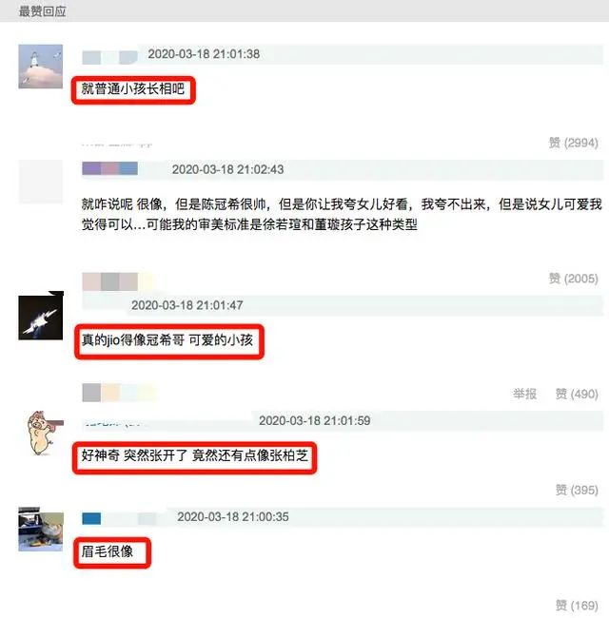Click timestamp 2020-03-18 21:01:47
The height and width of the screenshot is (618, 609).
point(187,305)
